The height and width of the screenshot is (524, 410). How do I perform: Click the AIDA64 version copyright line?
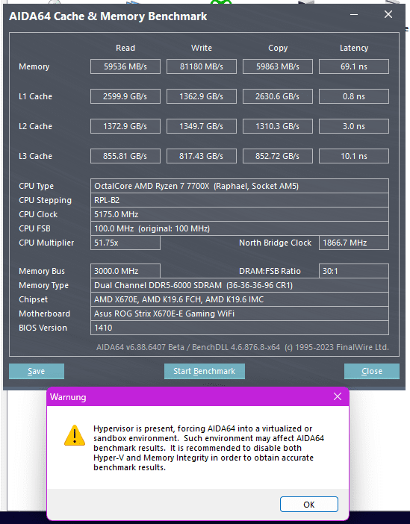pos(243,347)
